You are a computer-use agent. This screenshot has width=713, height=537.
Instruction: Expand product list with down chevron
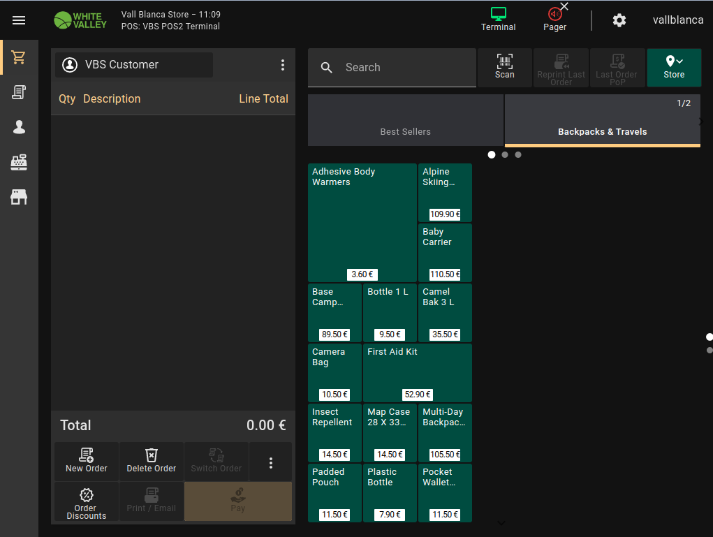click(501, 522)
